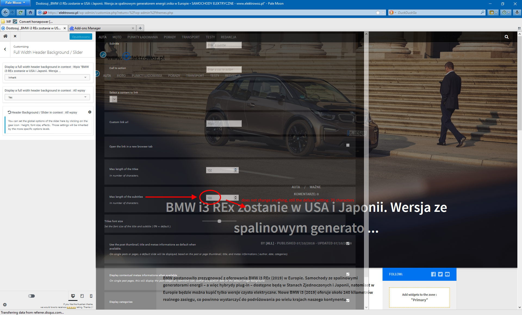Switch to mobile preview device

91,296
